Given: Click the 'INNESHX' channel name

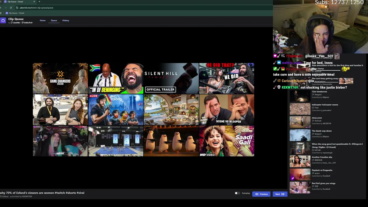Looking at the screenshot, I should pyautogui.click(x=319, y=160).
